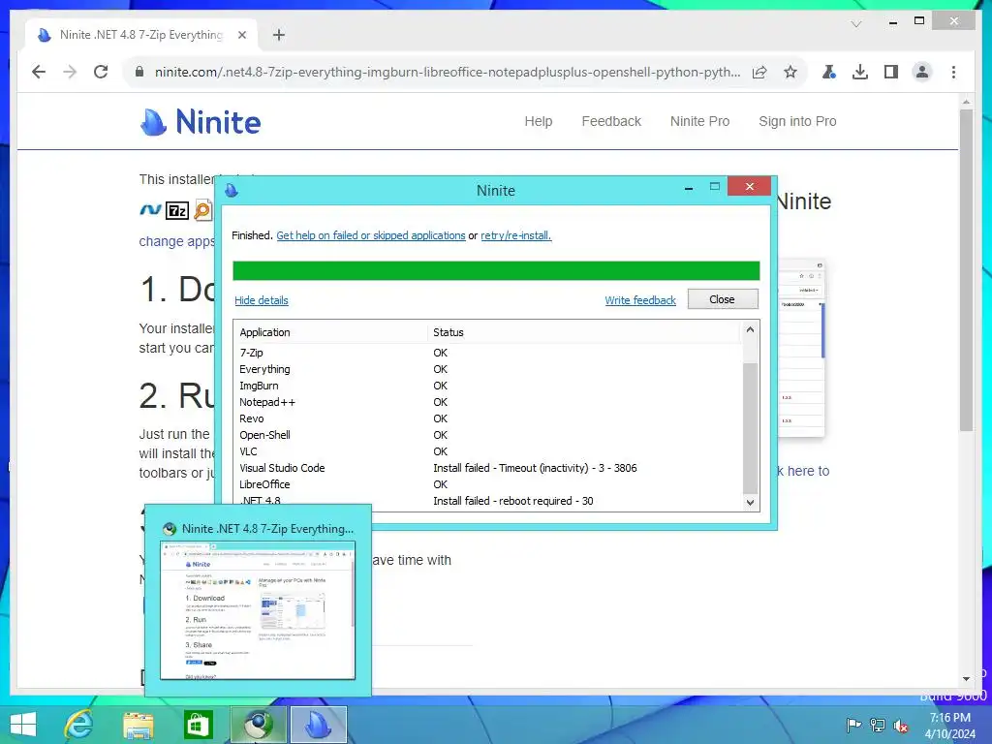Open File Explorer from the taskbar

139,725
